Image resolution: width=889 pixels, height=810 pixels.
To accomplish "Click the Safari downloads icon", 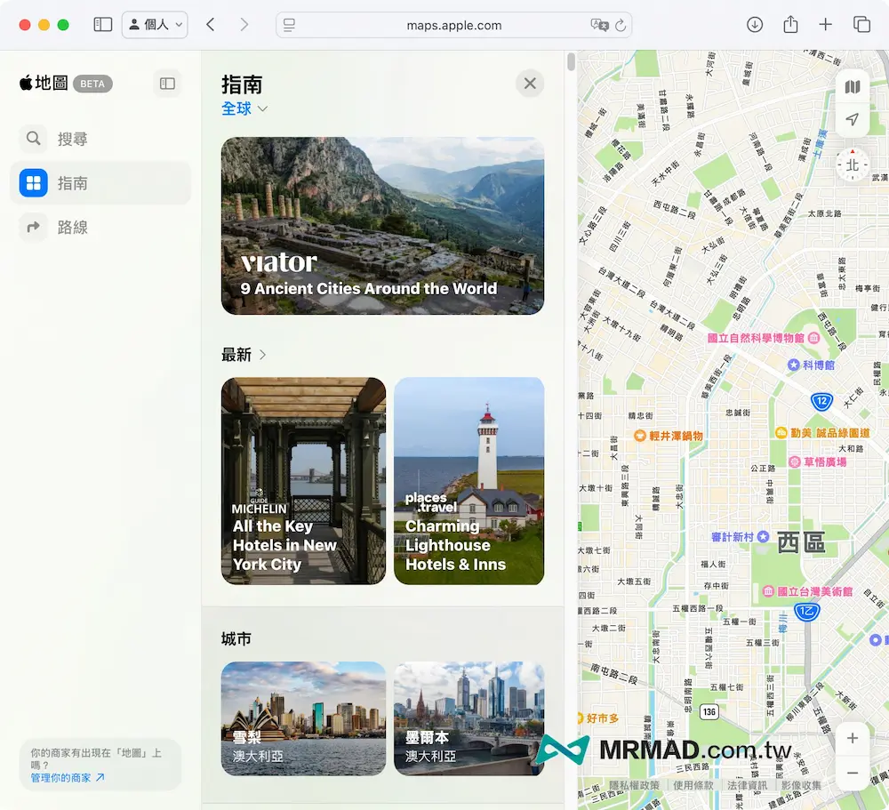I will [x=755, y=25].
